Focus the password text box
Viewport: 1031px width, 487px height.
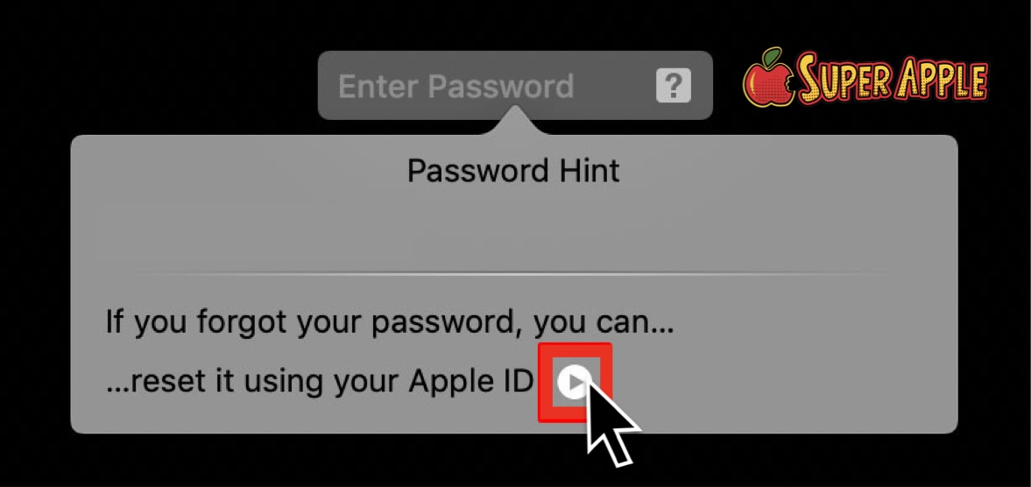point(515,86)
